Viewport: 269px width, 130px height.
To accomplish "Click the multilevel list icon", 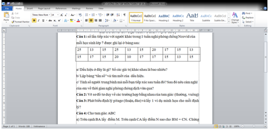I will (x=100, y=15).
